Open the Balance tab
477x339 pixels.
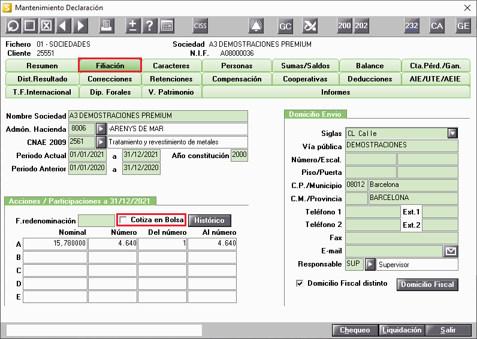click(370, 66)
